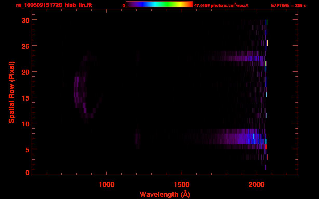Viewport: 319px width, 199px height.
Task: Click the 5 spatial row tick label
Action: (27, 150)
